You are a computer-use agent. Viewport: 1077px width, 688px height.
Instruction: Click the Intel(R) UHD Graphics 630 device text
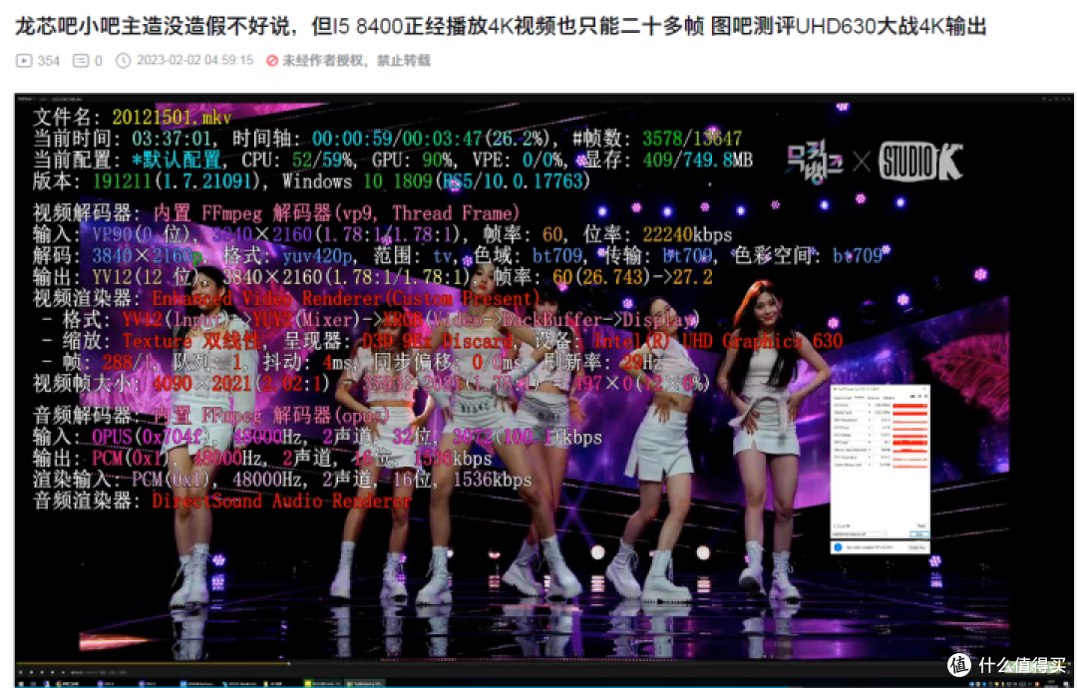point(718,341)
